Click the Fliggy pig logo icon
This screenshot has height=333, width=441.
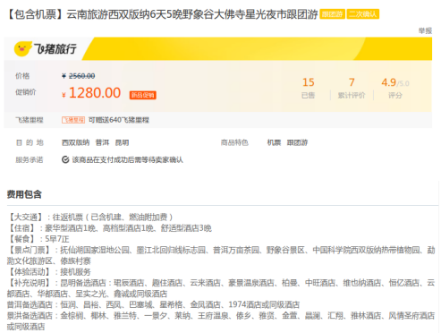(x=22, y=49)
